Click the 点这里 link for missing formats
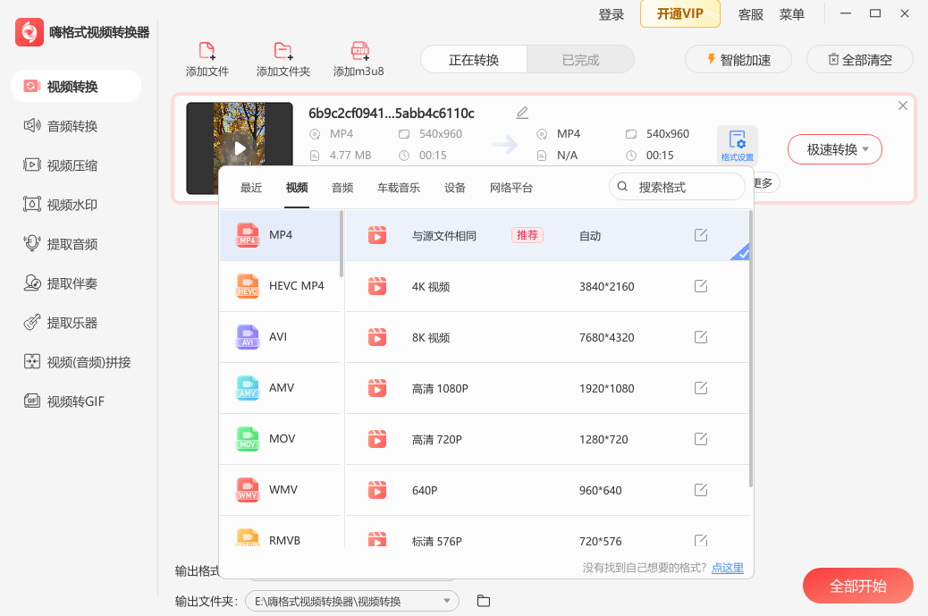Image resolution: width=928 pixels, height=616 pixels. [728, 568]
